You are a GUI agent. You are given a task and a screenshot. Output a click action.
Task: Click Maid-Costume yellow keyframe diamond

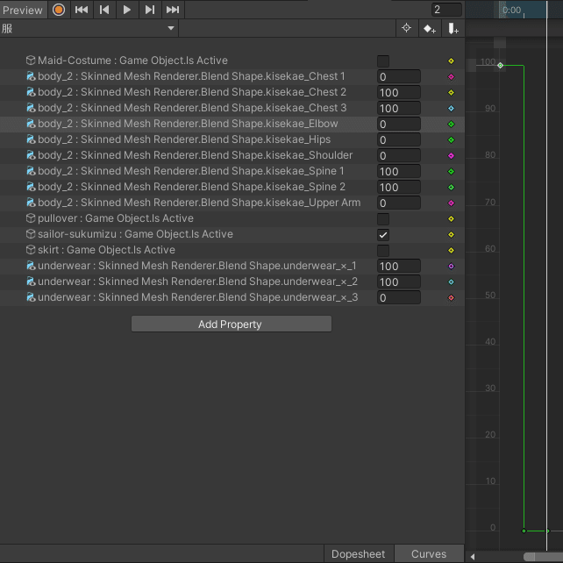tap(452, 61)
